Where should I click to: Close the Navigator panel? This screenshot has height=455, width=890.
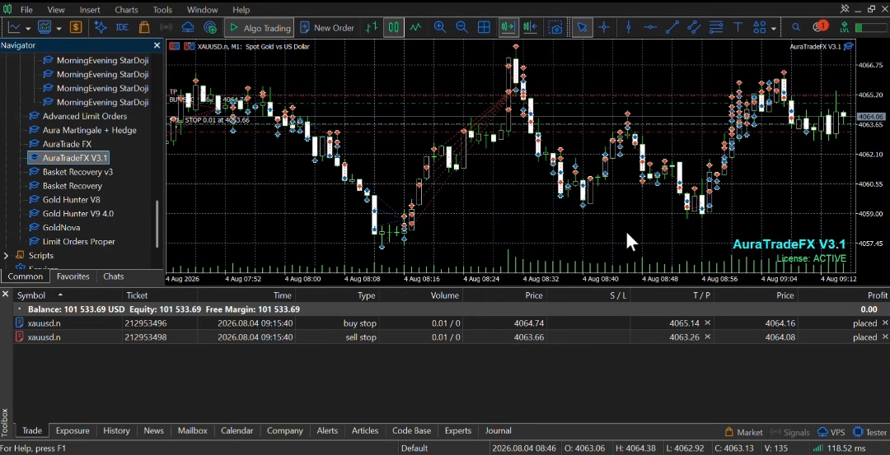157,45
